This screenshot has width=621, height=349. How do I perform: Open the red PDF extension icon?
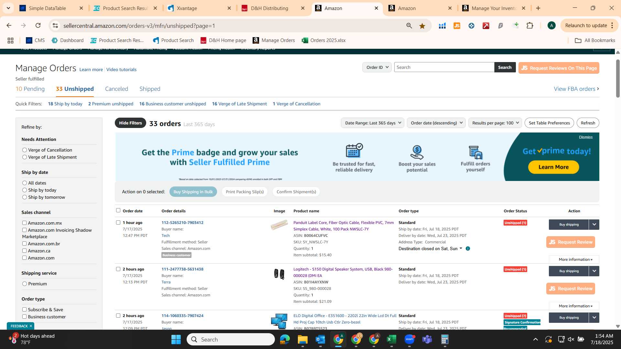[486, 26]
